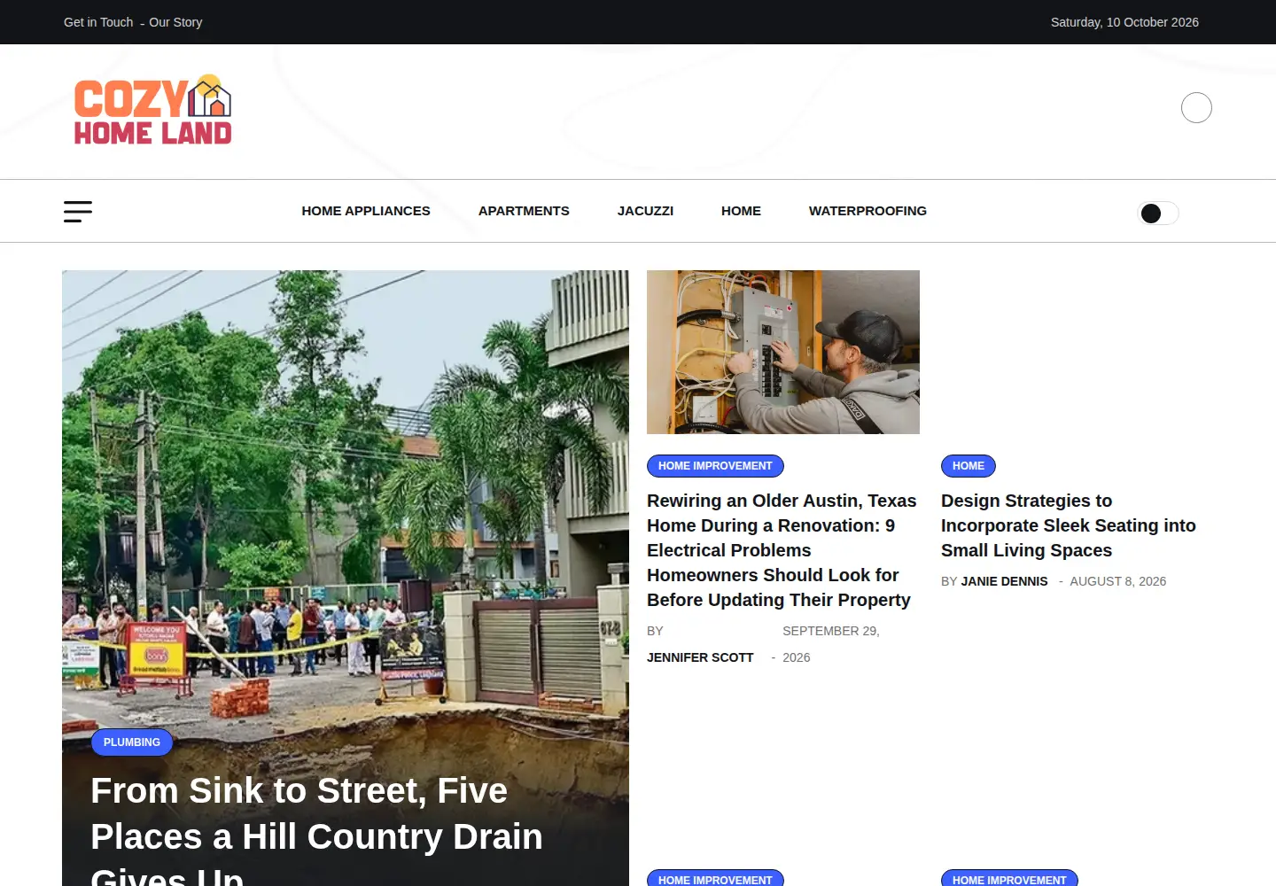Open the hamburger sidebar menu icon
This screenshot has height=886, width=1276.
(x=78, y=212)
